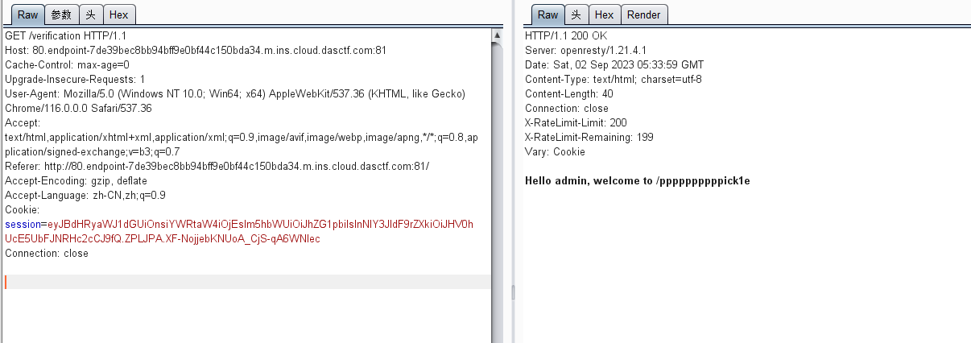Open the 参数 (params) tab in request
The height and width of the screenshot is (343, 971).
pyautogui.click(x=61, y=14)
